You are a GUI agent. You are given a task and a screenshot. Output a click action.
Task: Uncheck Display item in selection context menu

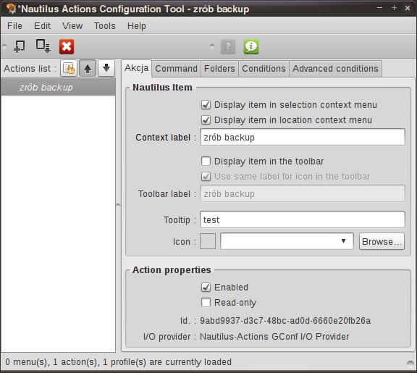206,105
